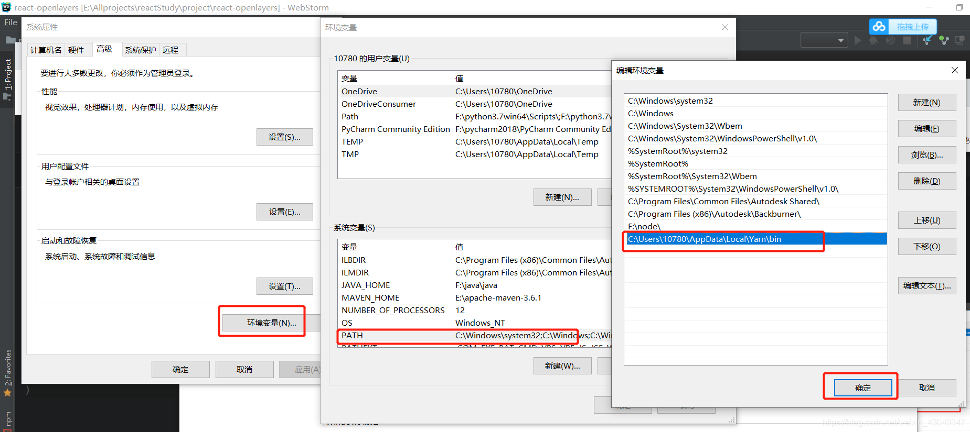This screenshot has width=970, height=432.
Task: Click the 删除(D) button
Action: pos(927,181)
